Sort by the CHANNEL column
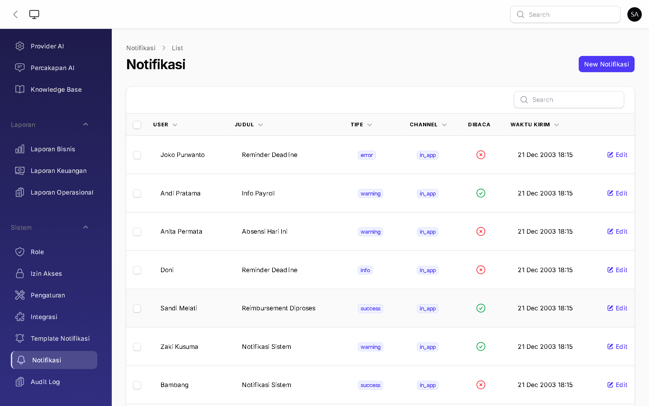The width and height of the screenshot is (649, 406). pyautogui.click(x=428, y=125)
